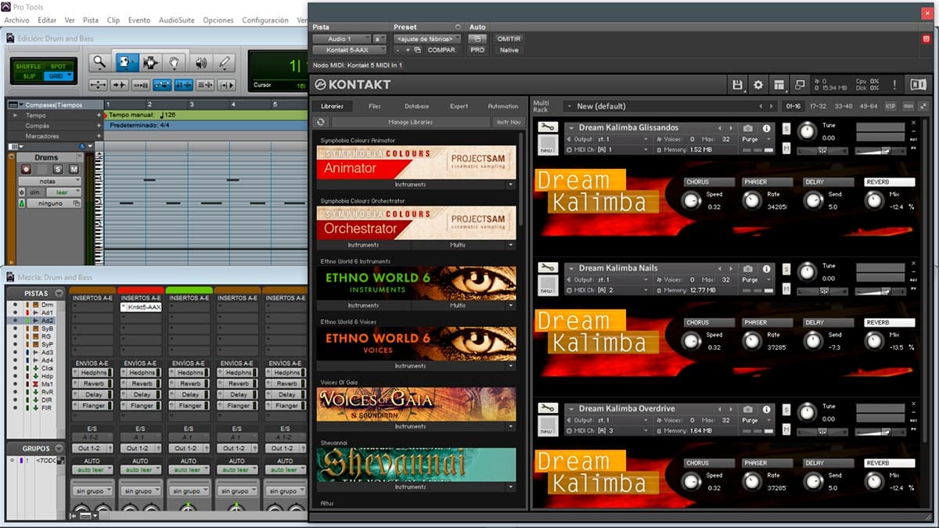The image size is (939, 528).
Task: Select the 17-32 channel page button
Action: [818, 106]
